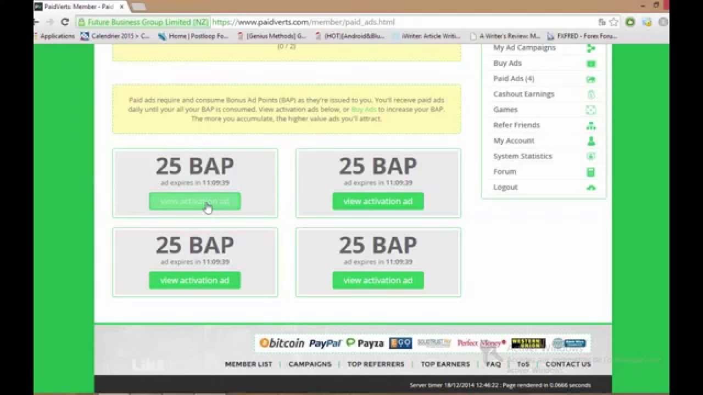This screenshot has height=395, width=703.
Task: Open Games via its sidebar icon
Action: pyautogui.click(x=591, y=110)
